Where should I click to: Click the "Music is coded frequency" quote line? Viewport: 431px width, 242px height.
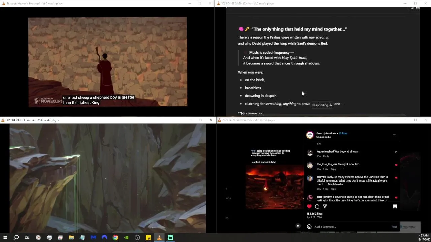271,52
